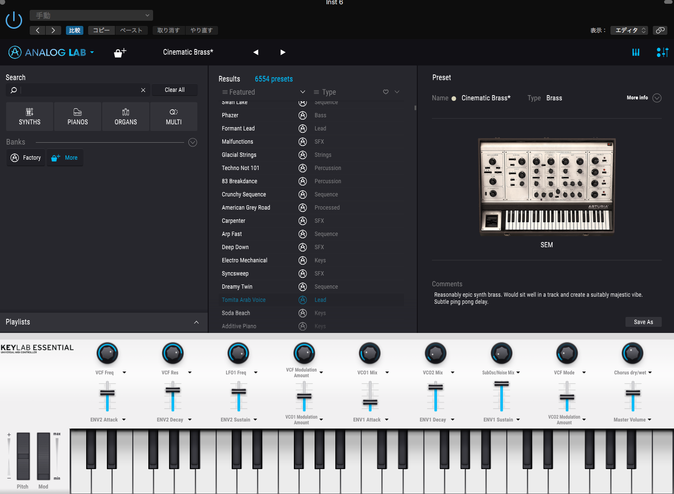Viewport: 674px width, 494px height.
Task: Expand the More info section
Action: coord(657,98)
